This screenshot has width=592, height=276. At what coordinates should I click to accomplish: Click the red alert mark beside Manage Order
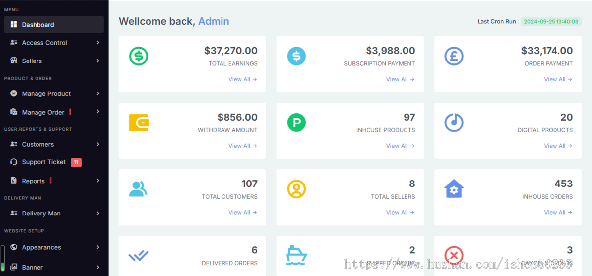pyautogui.click(x=70, y=112)
